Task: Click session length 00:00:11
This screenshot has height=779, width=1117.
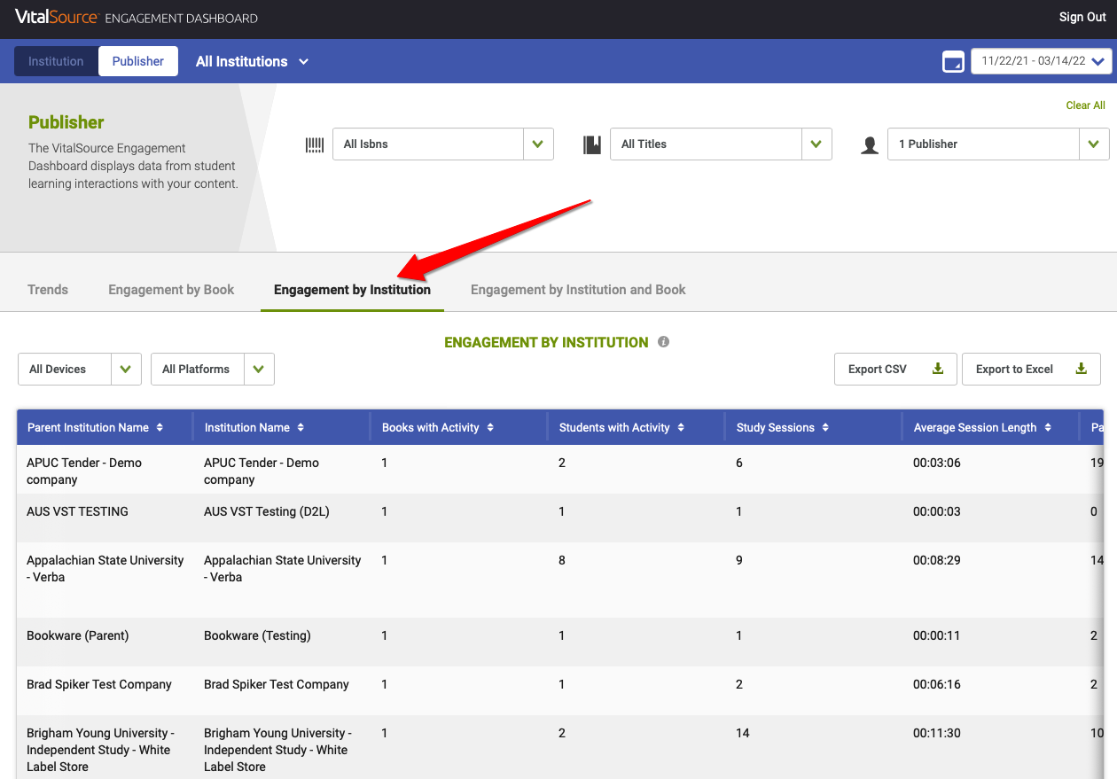Action: click(x=937, y=635)
